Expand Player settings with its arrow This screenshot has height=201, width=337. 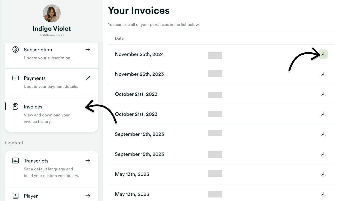click(x=88, y=195)
